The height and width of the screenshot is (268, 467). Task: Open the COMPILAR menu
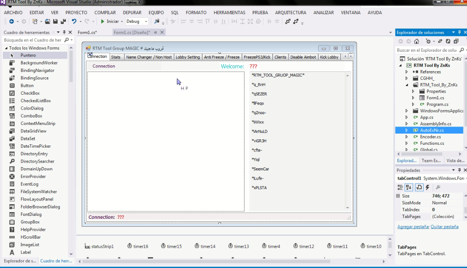click(x=105, y=12)
